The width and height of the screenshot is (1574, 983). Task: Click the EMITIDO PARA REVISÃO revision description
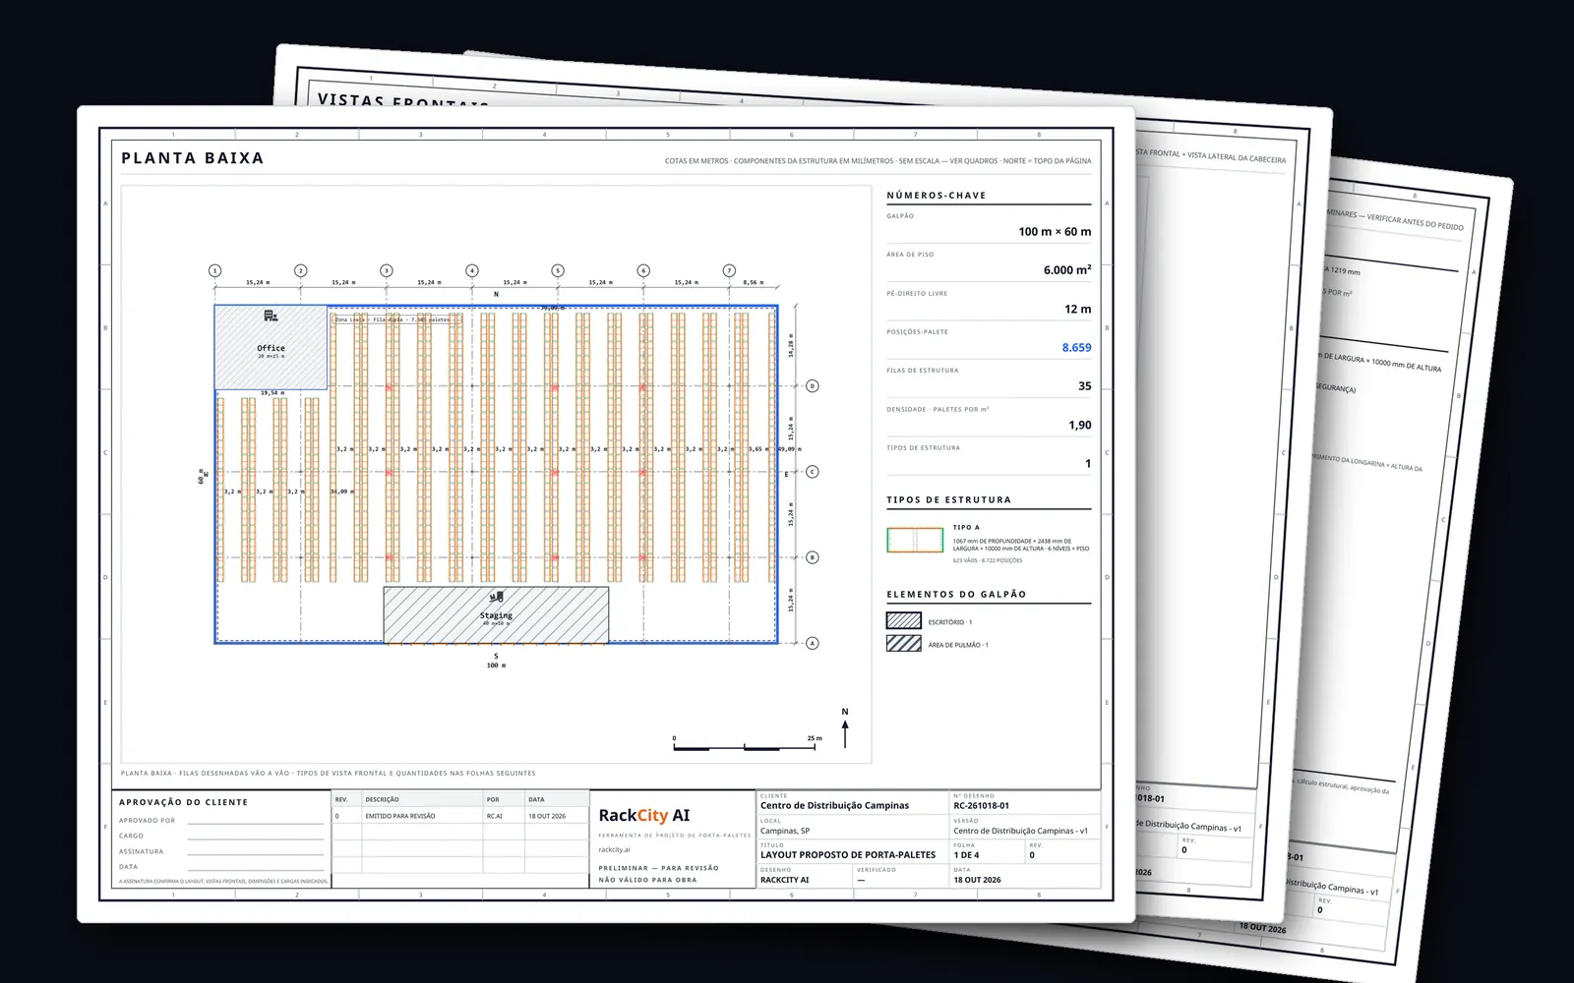400,816
